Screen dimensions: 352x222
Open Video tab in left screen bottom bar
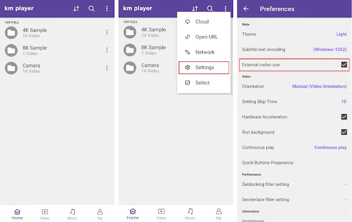point(45,214)
